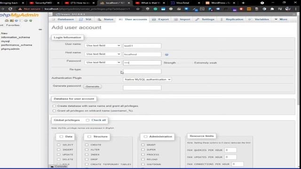The height and width of the screenshot is (169, 301).
Task: Open the phpmyadmin database
Action: click(x=10, y=49)
